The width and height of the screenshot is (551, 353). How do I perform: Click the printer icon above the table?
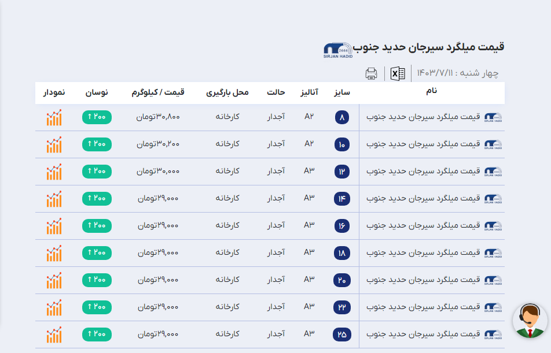click(x=371, y=73)
